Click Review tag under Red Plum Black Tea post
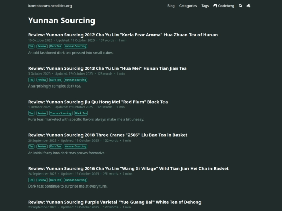Image resolution: width=282 pixels, height=211 pixels. (42, 113)
